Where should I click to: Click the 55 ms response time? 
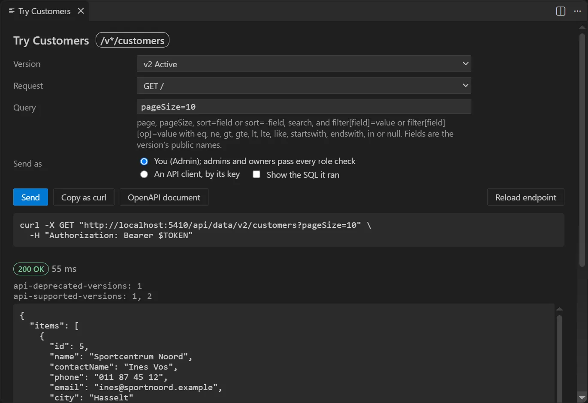(x=64, y=269)
